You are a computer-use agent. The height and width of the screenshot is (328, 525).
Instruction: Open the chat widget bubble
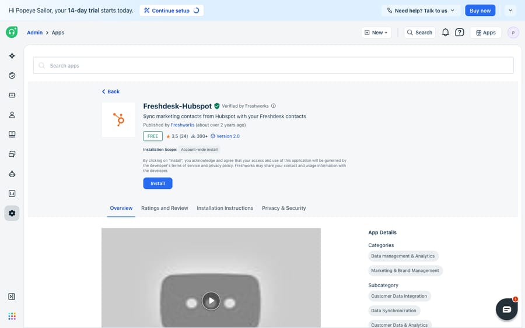click(506, 309)
